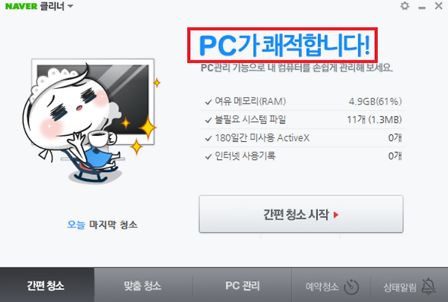Click the muted bell icon beside 상태알림

429,286
